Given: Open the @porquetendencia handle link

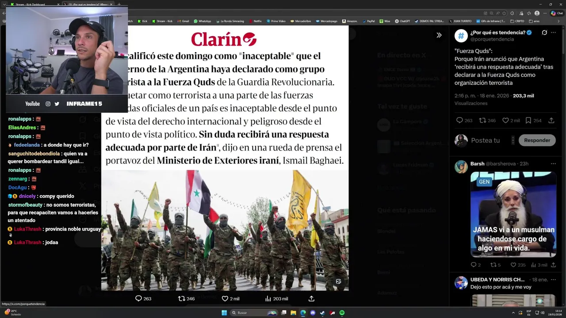Looking at the screenshot, I should 492,39.
